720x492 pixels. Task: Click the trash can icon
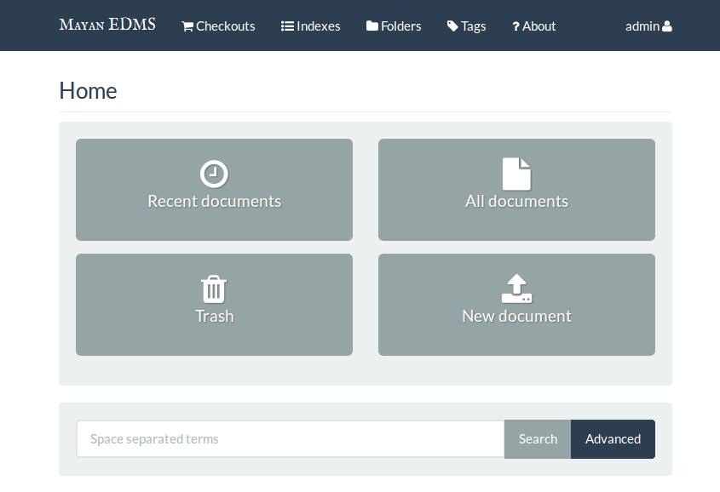214,289
